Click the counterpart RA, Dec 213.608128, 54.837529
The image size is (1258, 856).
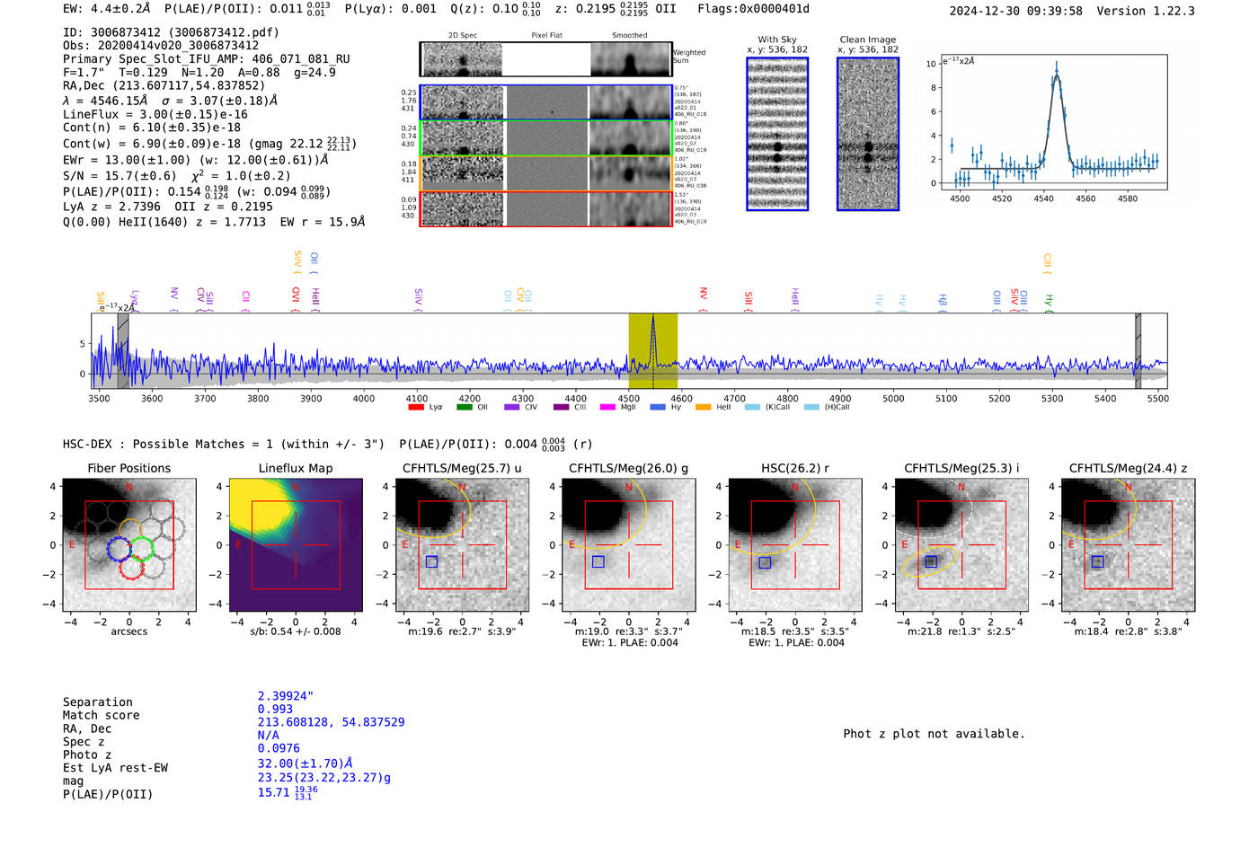[x=331, y=722]
